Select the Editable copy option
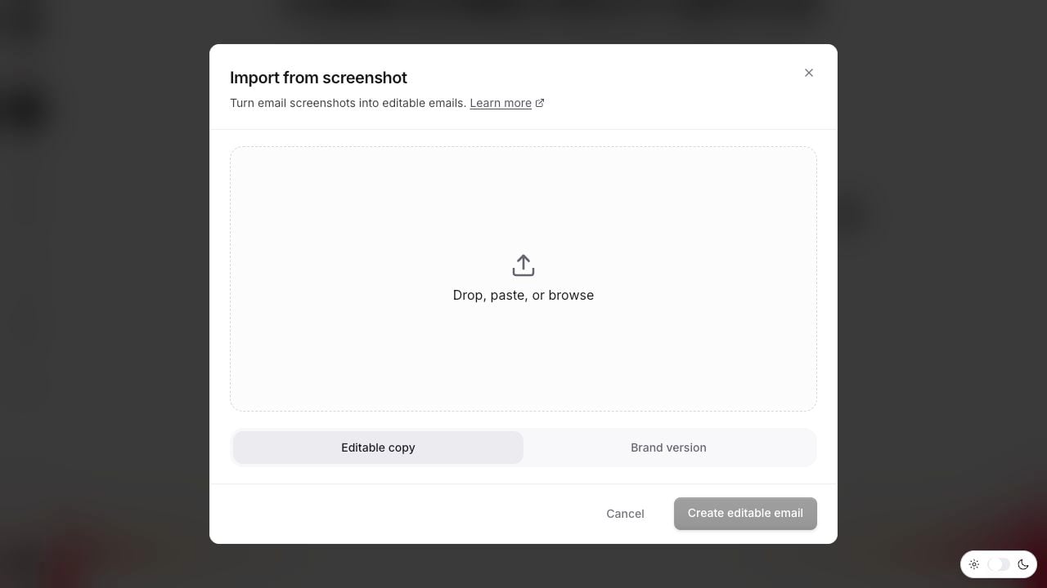 378,448
